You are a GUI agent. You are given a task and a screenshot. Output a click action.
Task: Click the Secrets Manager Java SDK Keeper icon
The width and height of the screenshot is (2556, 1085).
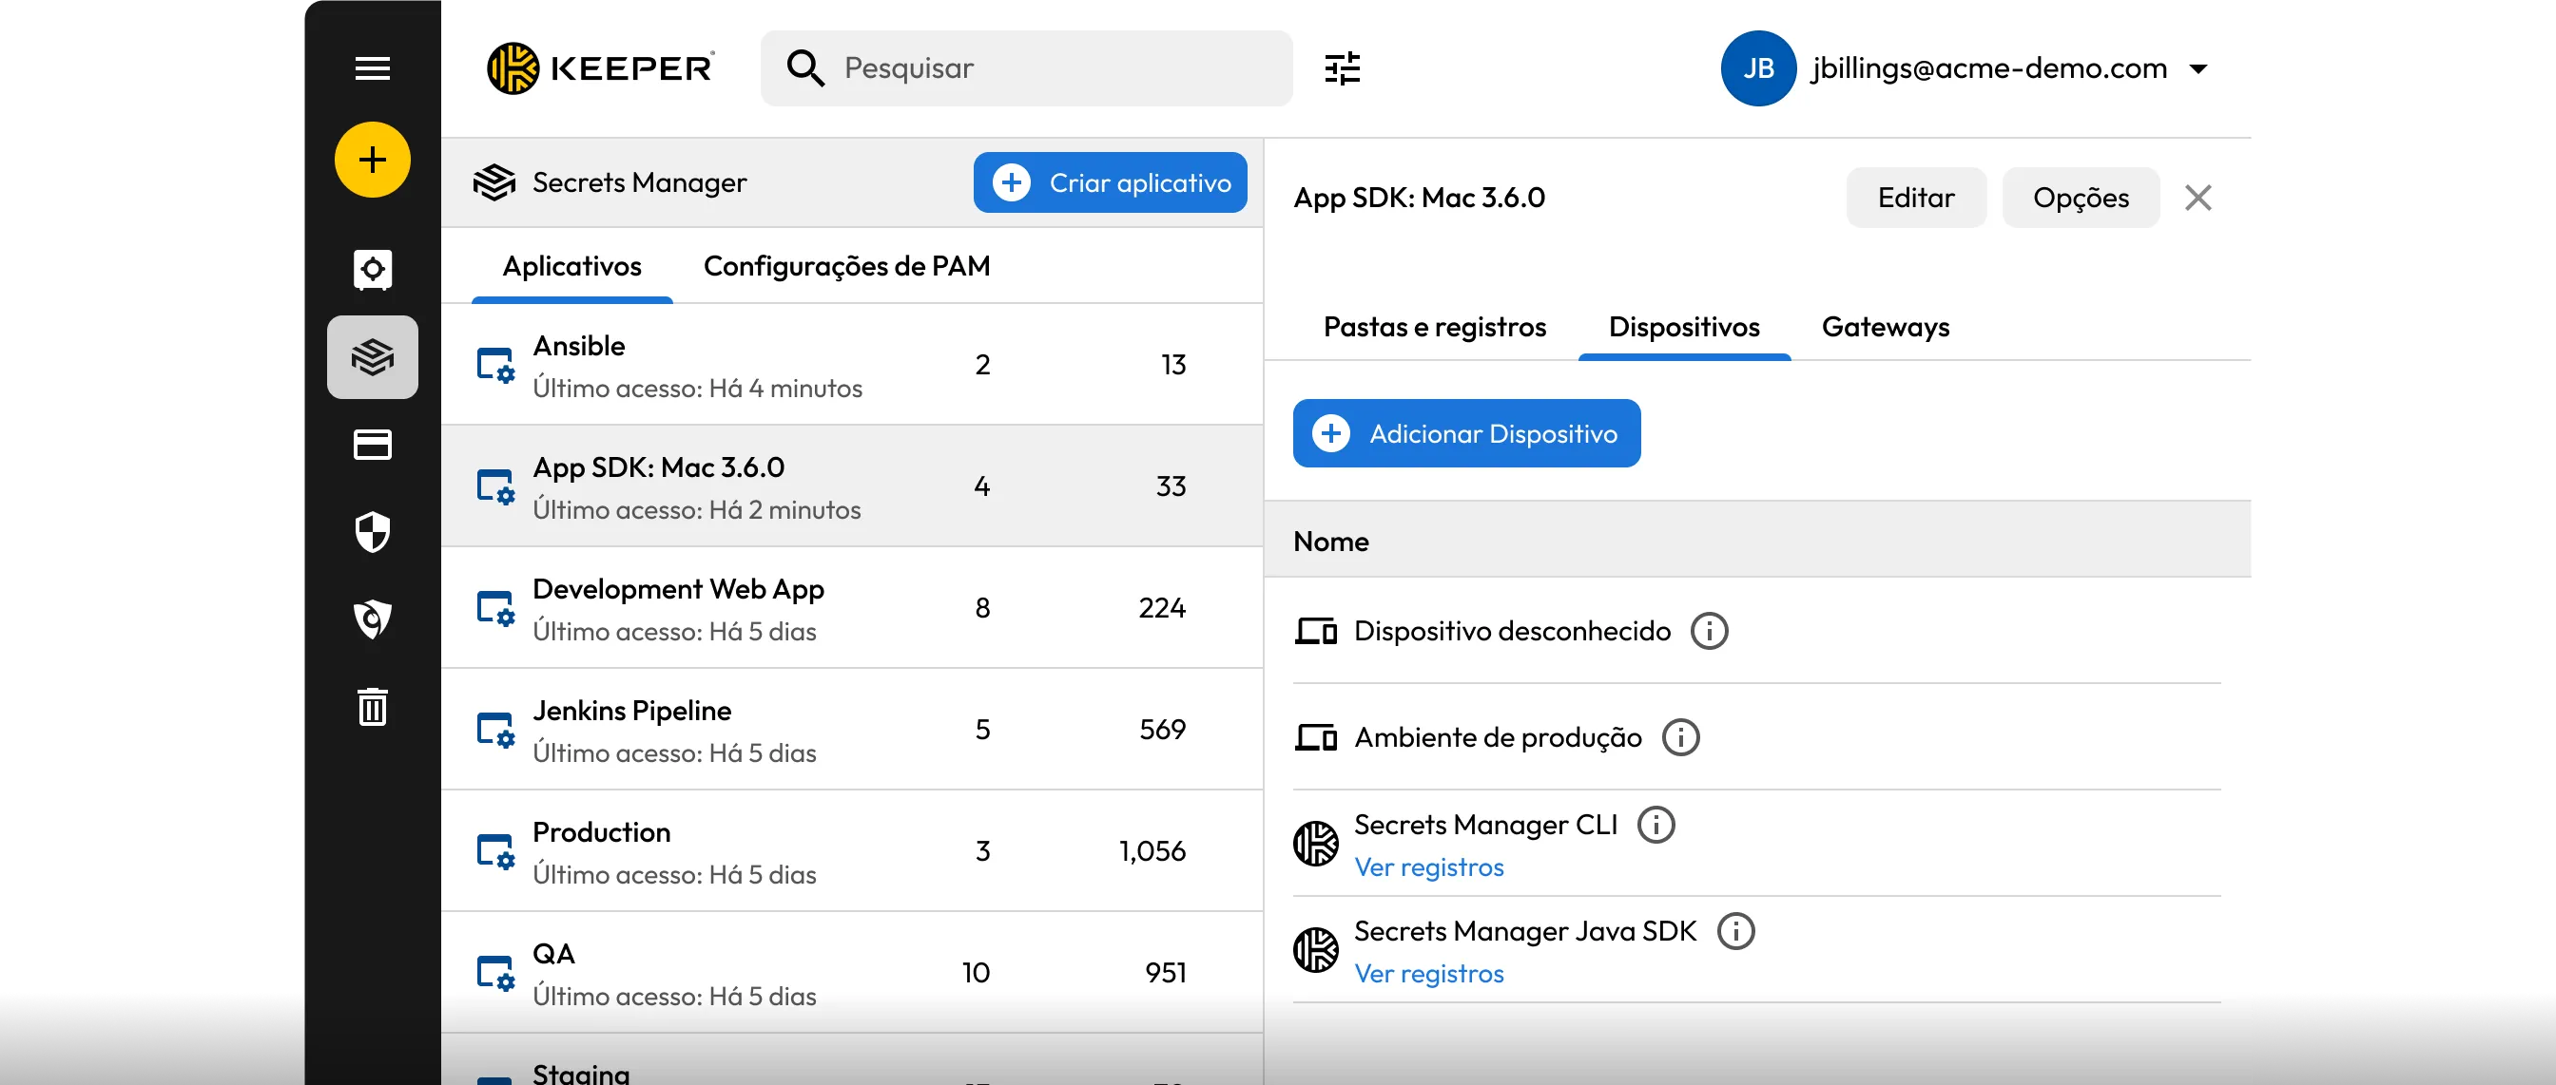click(1316, 950)
